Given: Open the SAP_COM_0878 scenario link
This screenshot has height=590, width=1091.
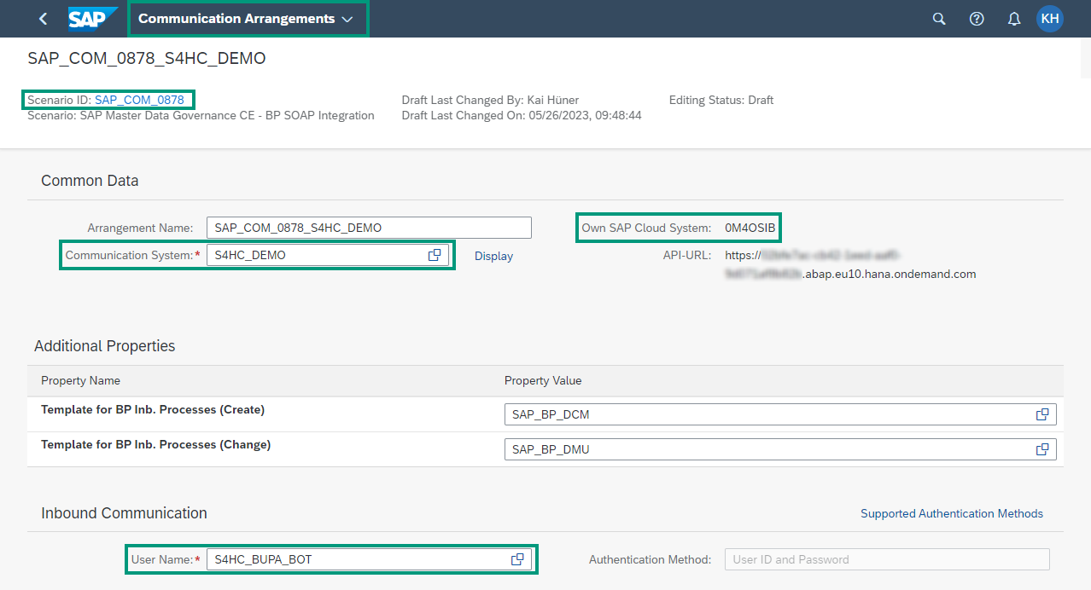Looking at the screenshot, I should click(x=140, y=100).
